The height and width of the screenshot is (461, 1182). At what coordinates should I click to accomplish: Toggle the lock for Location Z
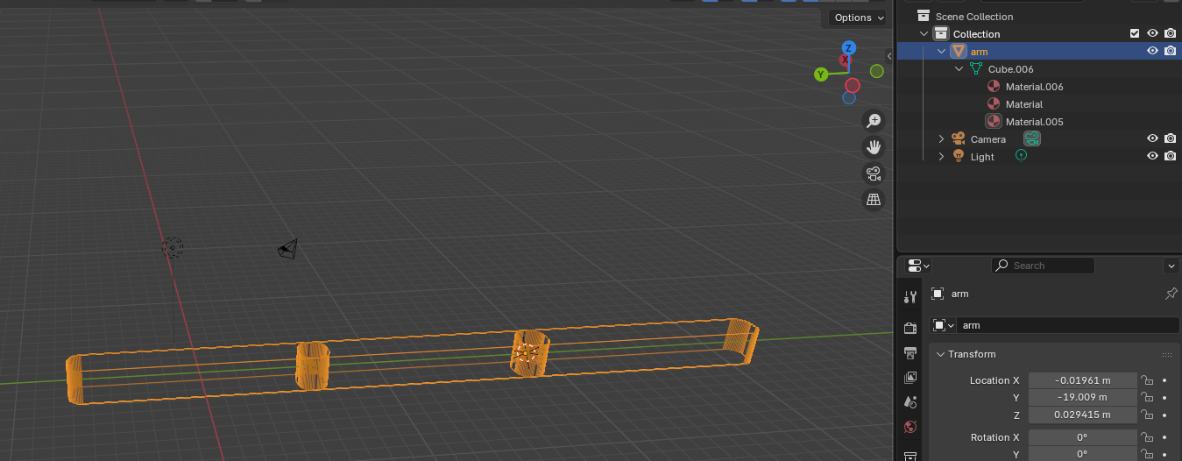(1146, 415)
